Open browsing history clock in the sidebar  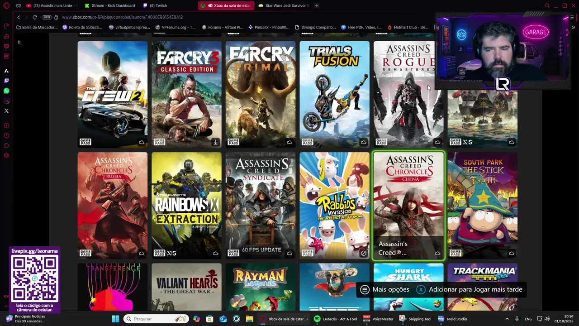[6, 135]
